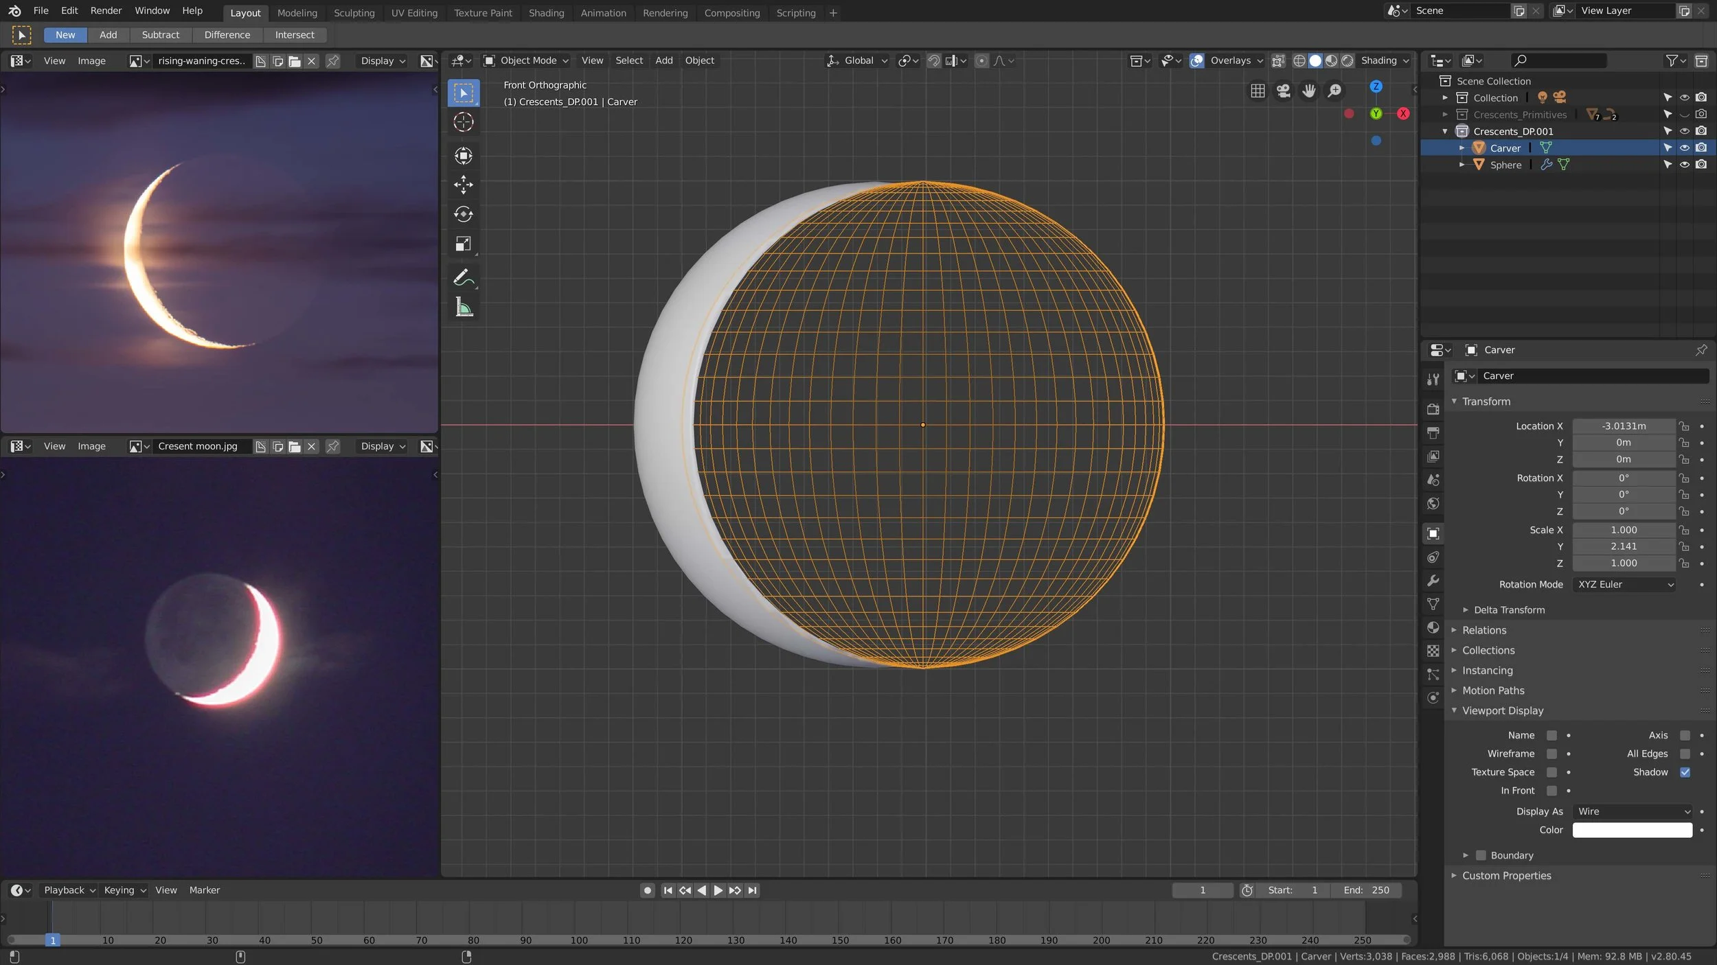The height and width of the screenshot is (965, 1717).
Task: Open the Modifiers wrench properties tab
Action: click(1433, 581)
